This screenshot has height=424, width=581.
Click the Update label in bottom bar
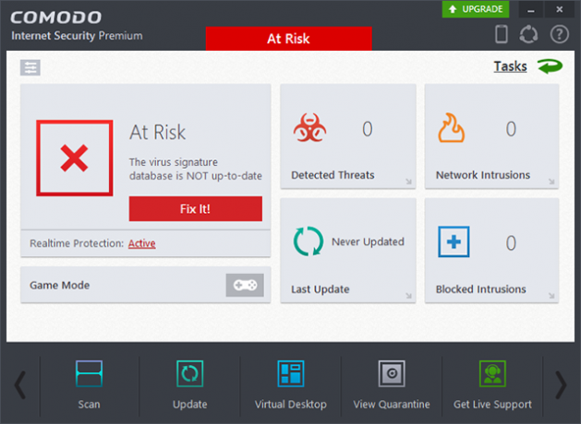tap(189, 405)
